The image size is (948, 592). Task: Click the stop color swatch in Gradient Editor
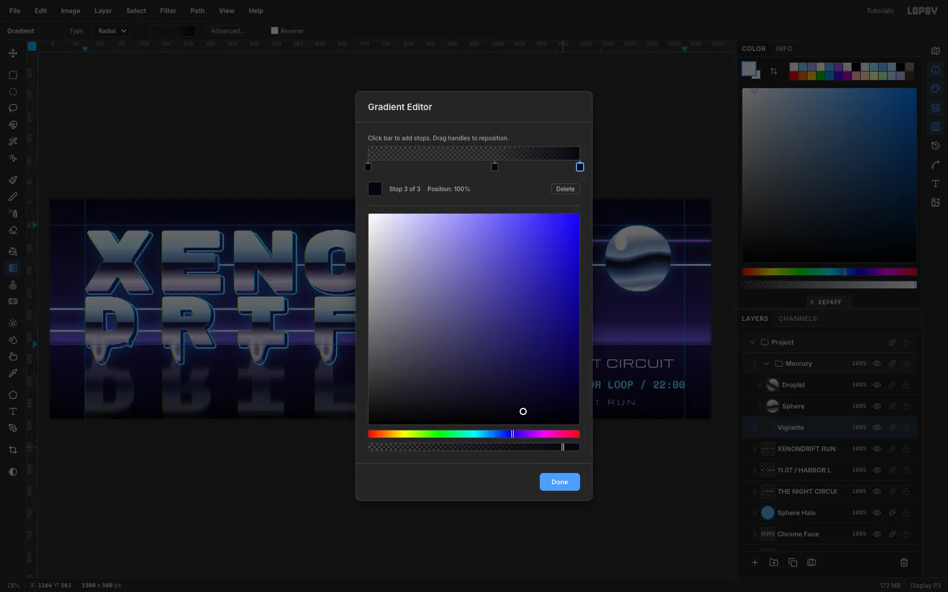click(375, 189)
